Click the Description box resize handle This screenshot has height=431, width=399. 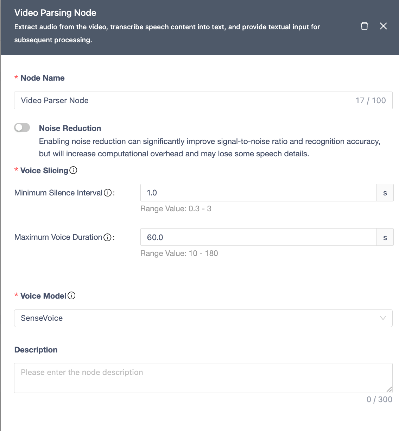tap(389, 389)
